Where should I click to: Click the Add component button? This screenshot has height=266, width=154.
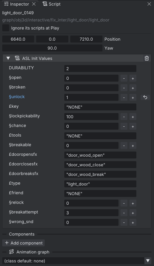pos(24,243)
